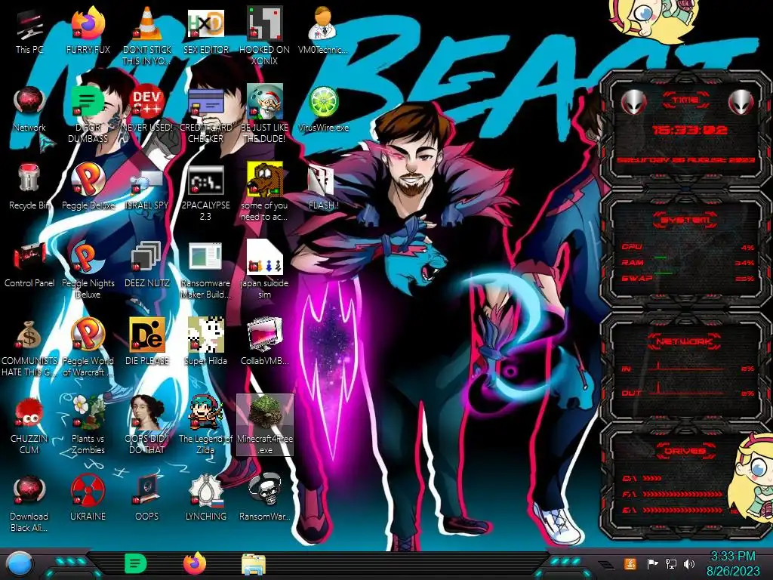Image resolution: width=773 pixels, height=580 pixels.
Task: Click the left alien head logo in widget
Action: [x=633, y=103]
